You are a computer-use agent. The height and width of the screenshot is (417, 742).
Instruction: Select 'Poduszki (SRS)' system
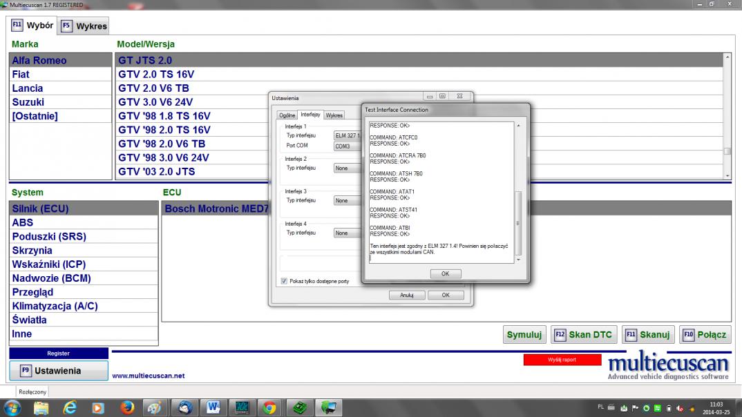pos(84,236)
